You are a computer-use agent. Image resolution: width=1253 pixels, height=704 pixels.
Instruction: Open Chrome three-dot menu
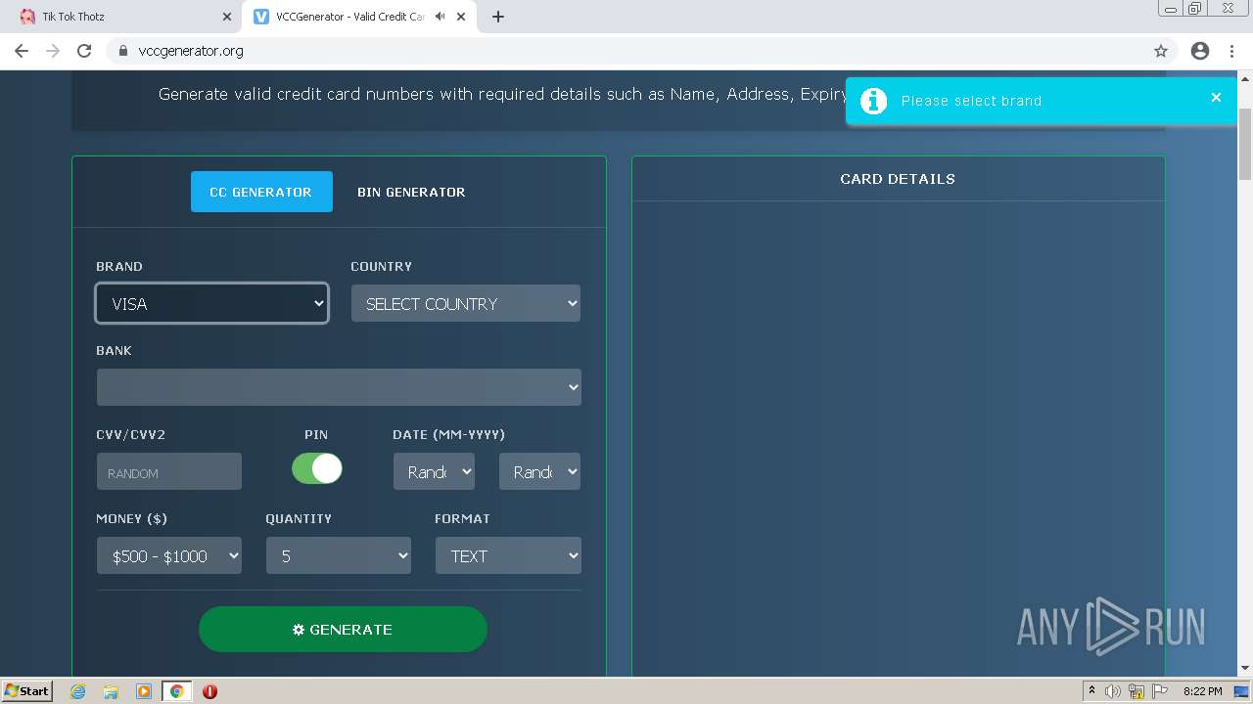click(x=1231, y=51)
